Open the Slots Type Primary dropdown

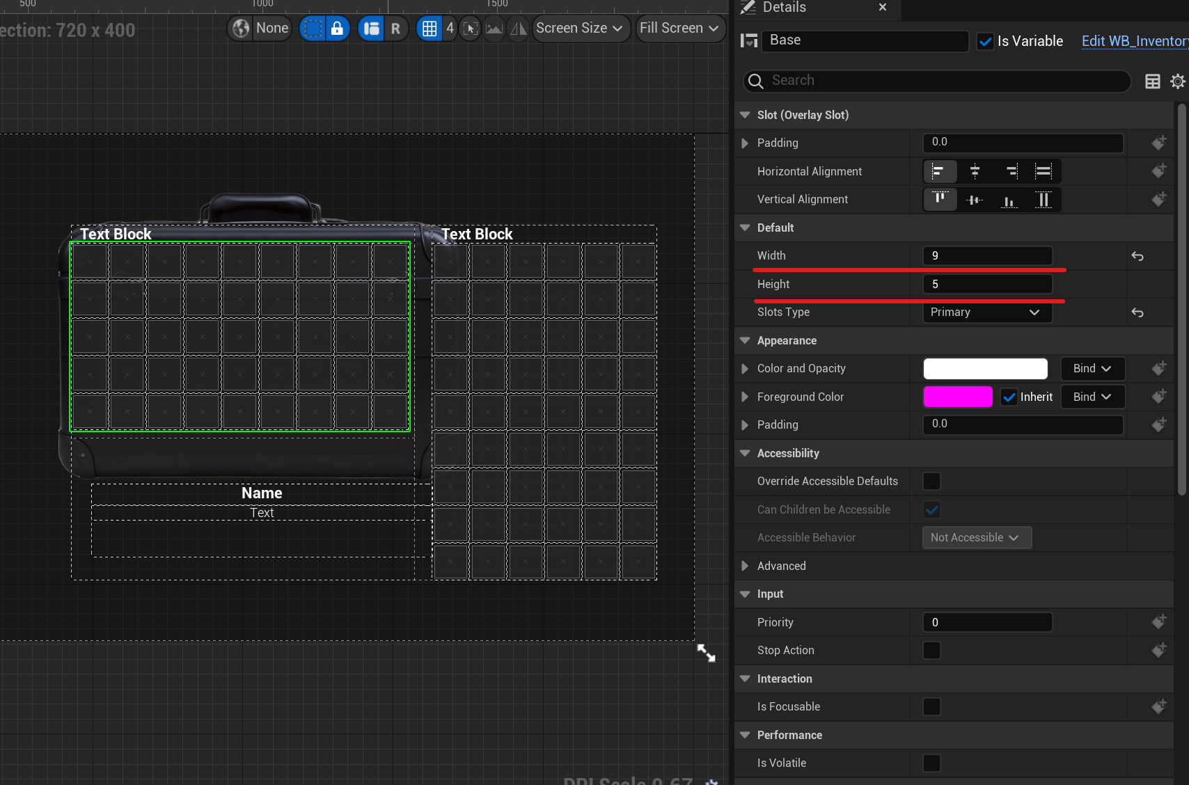[x=987, y=312]
